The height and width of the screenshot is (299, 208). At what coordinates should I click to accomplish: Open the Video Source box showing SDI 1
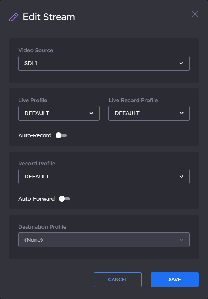click(x=104, y=63)
